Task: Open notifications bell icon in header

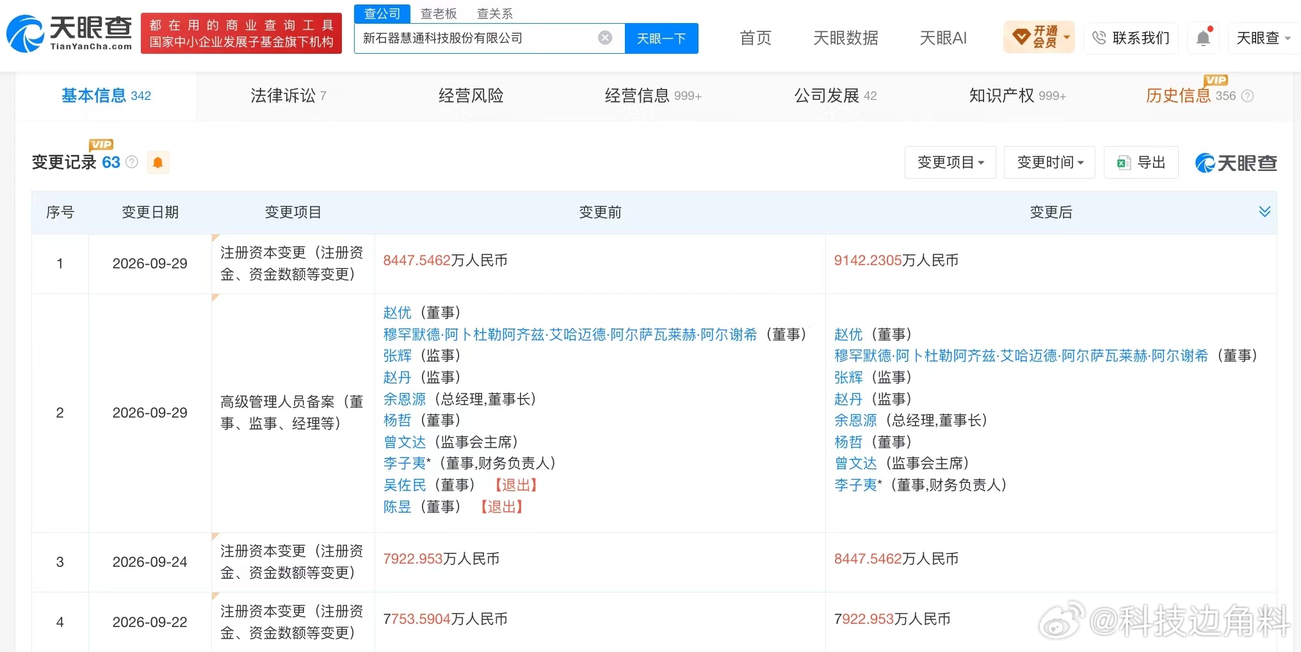Action: click(1203, 38)
